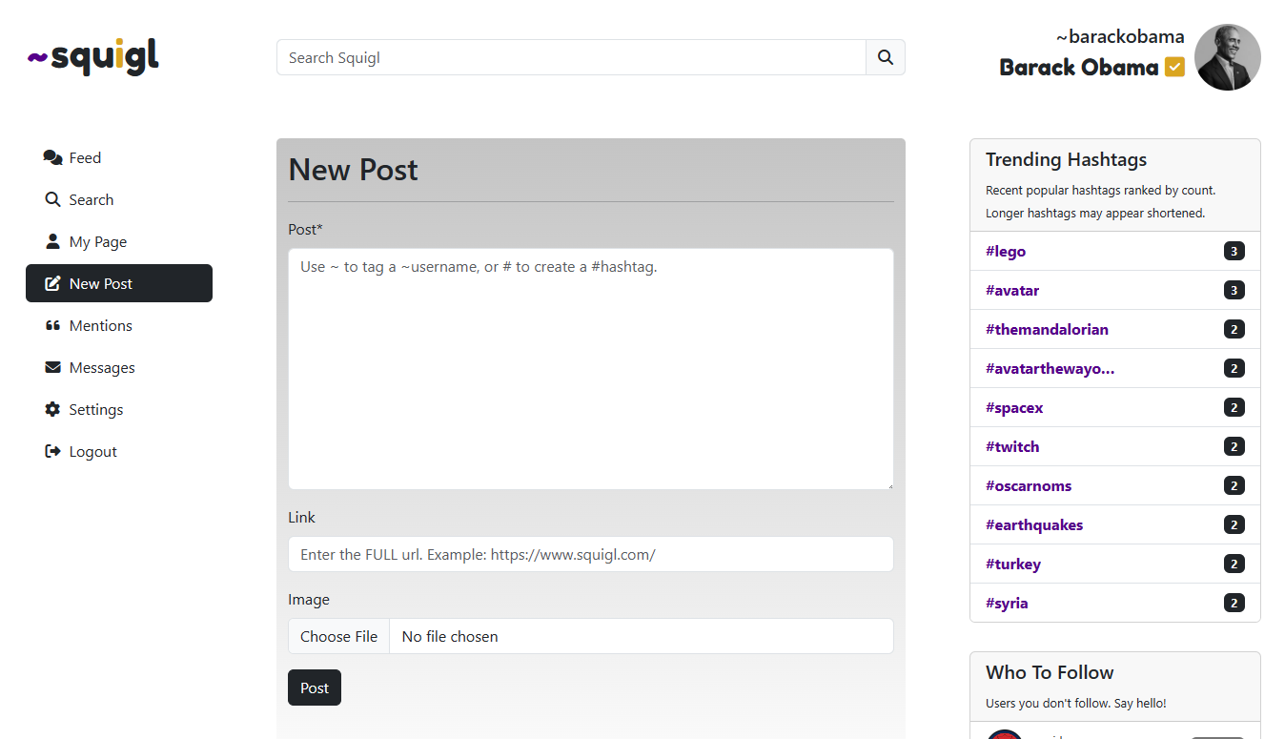Open the trending hashtag #lego
The height and width of the screenshot is (739, 1285).
coord(1006,251)
